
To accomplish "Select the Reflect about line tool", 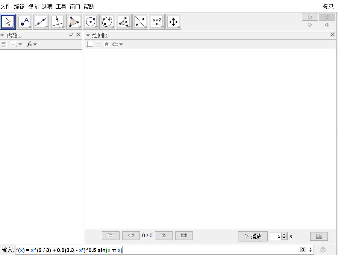I will coord(140,22).
